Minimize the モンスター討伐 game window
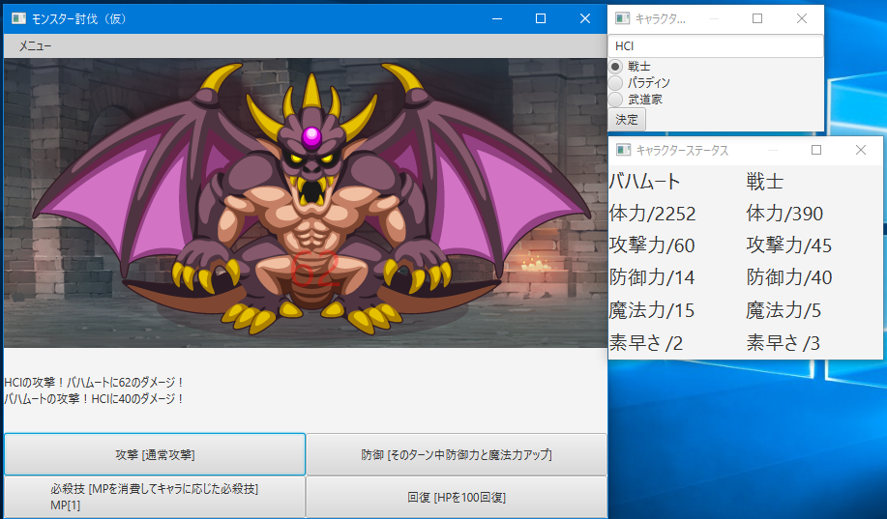Viewport: 887px width, 519px height. click(496, 18)
